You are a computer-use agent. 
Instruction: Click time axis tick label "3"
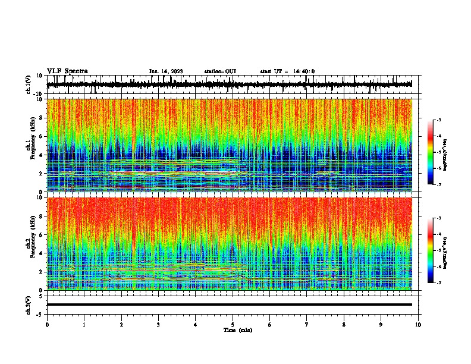pyautogui.click(x=158, y=325)
